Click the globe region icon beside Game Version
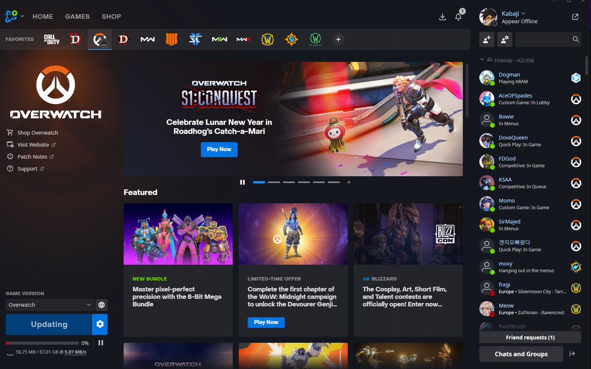 click(101, 304)
